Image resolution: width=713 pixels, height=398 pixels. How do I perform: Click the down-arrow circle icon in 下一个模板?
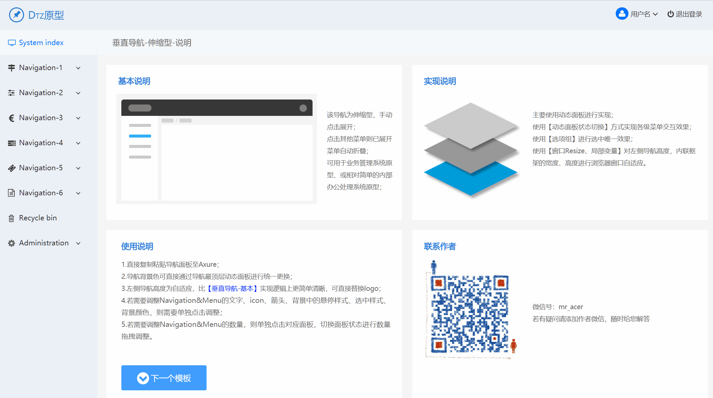(143, 378)
